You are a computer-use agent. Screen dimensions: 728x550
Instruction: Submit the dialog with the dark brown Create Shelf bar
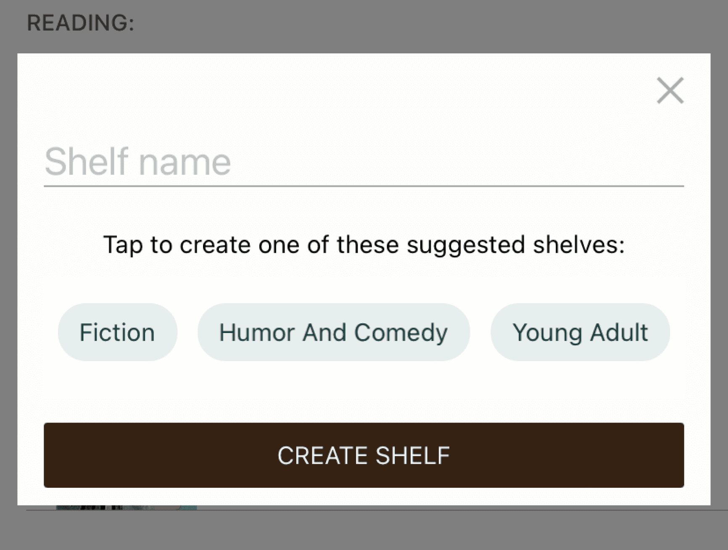364,455
